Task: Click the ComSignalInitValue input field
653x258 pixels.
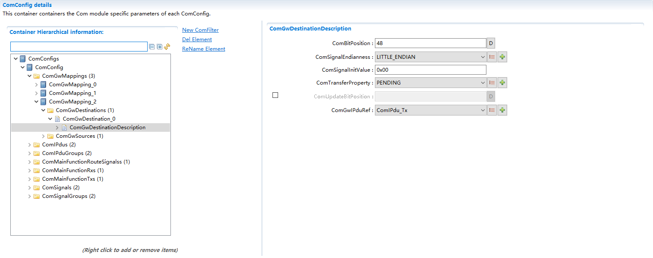Action: pos(430,70)
